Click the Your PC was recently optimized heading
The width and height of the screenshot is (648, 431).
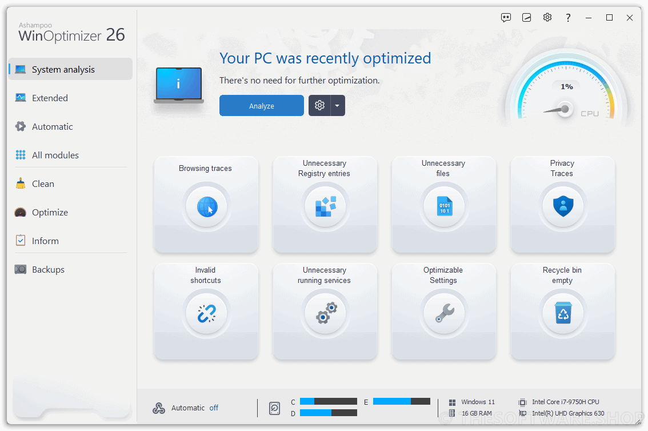pyautogui.click(x=325, y=58)
